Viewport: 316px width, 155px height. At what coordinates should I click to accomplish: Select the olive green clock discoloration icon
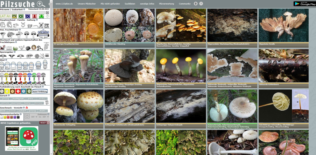tap(29, 91)
